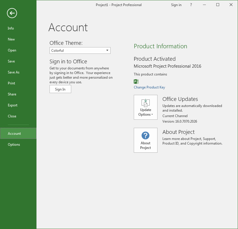Open Options from the sidebar
The width and height of the screenshot is (238, 229).
[18, 145]
